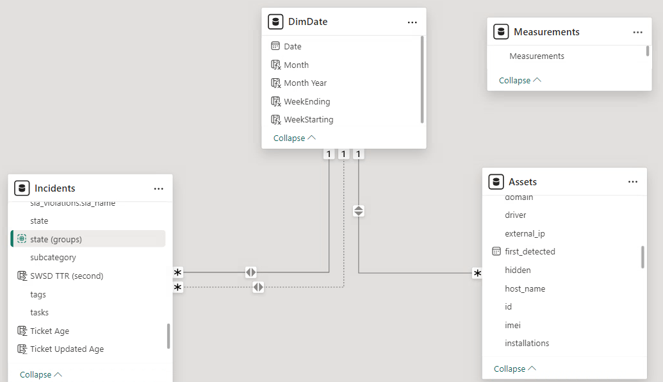663x382 pixels.
Task: Click the Incidents field list scrollbar
Action: [168, 336]
